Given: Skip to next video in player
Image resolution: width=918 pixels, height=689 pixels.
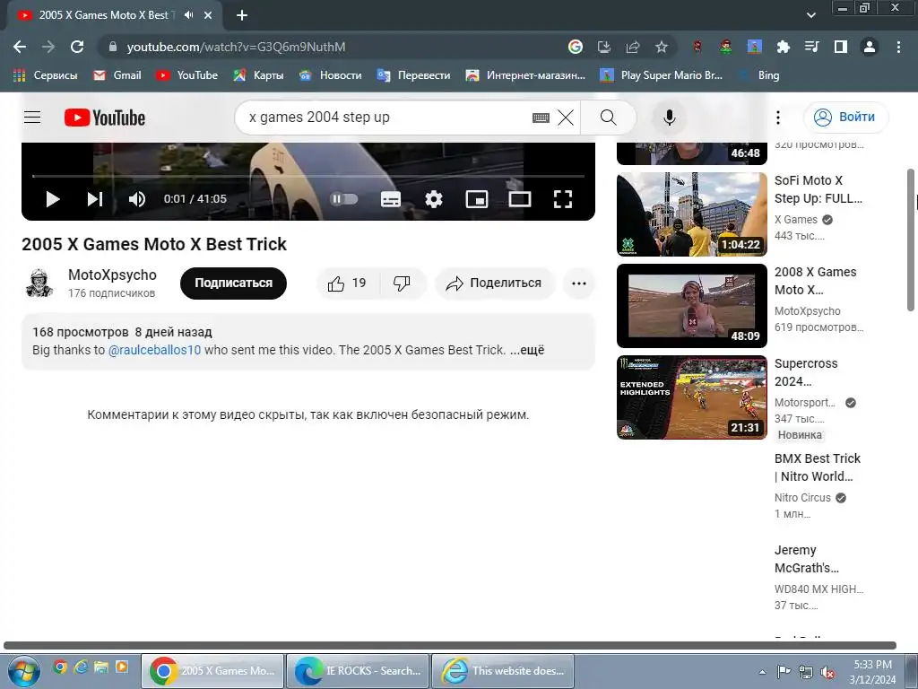Looking at the screenshot, I should pyautogui.click(x=95, y=199).
